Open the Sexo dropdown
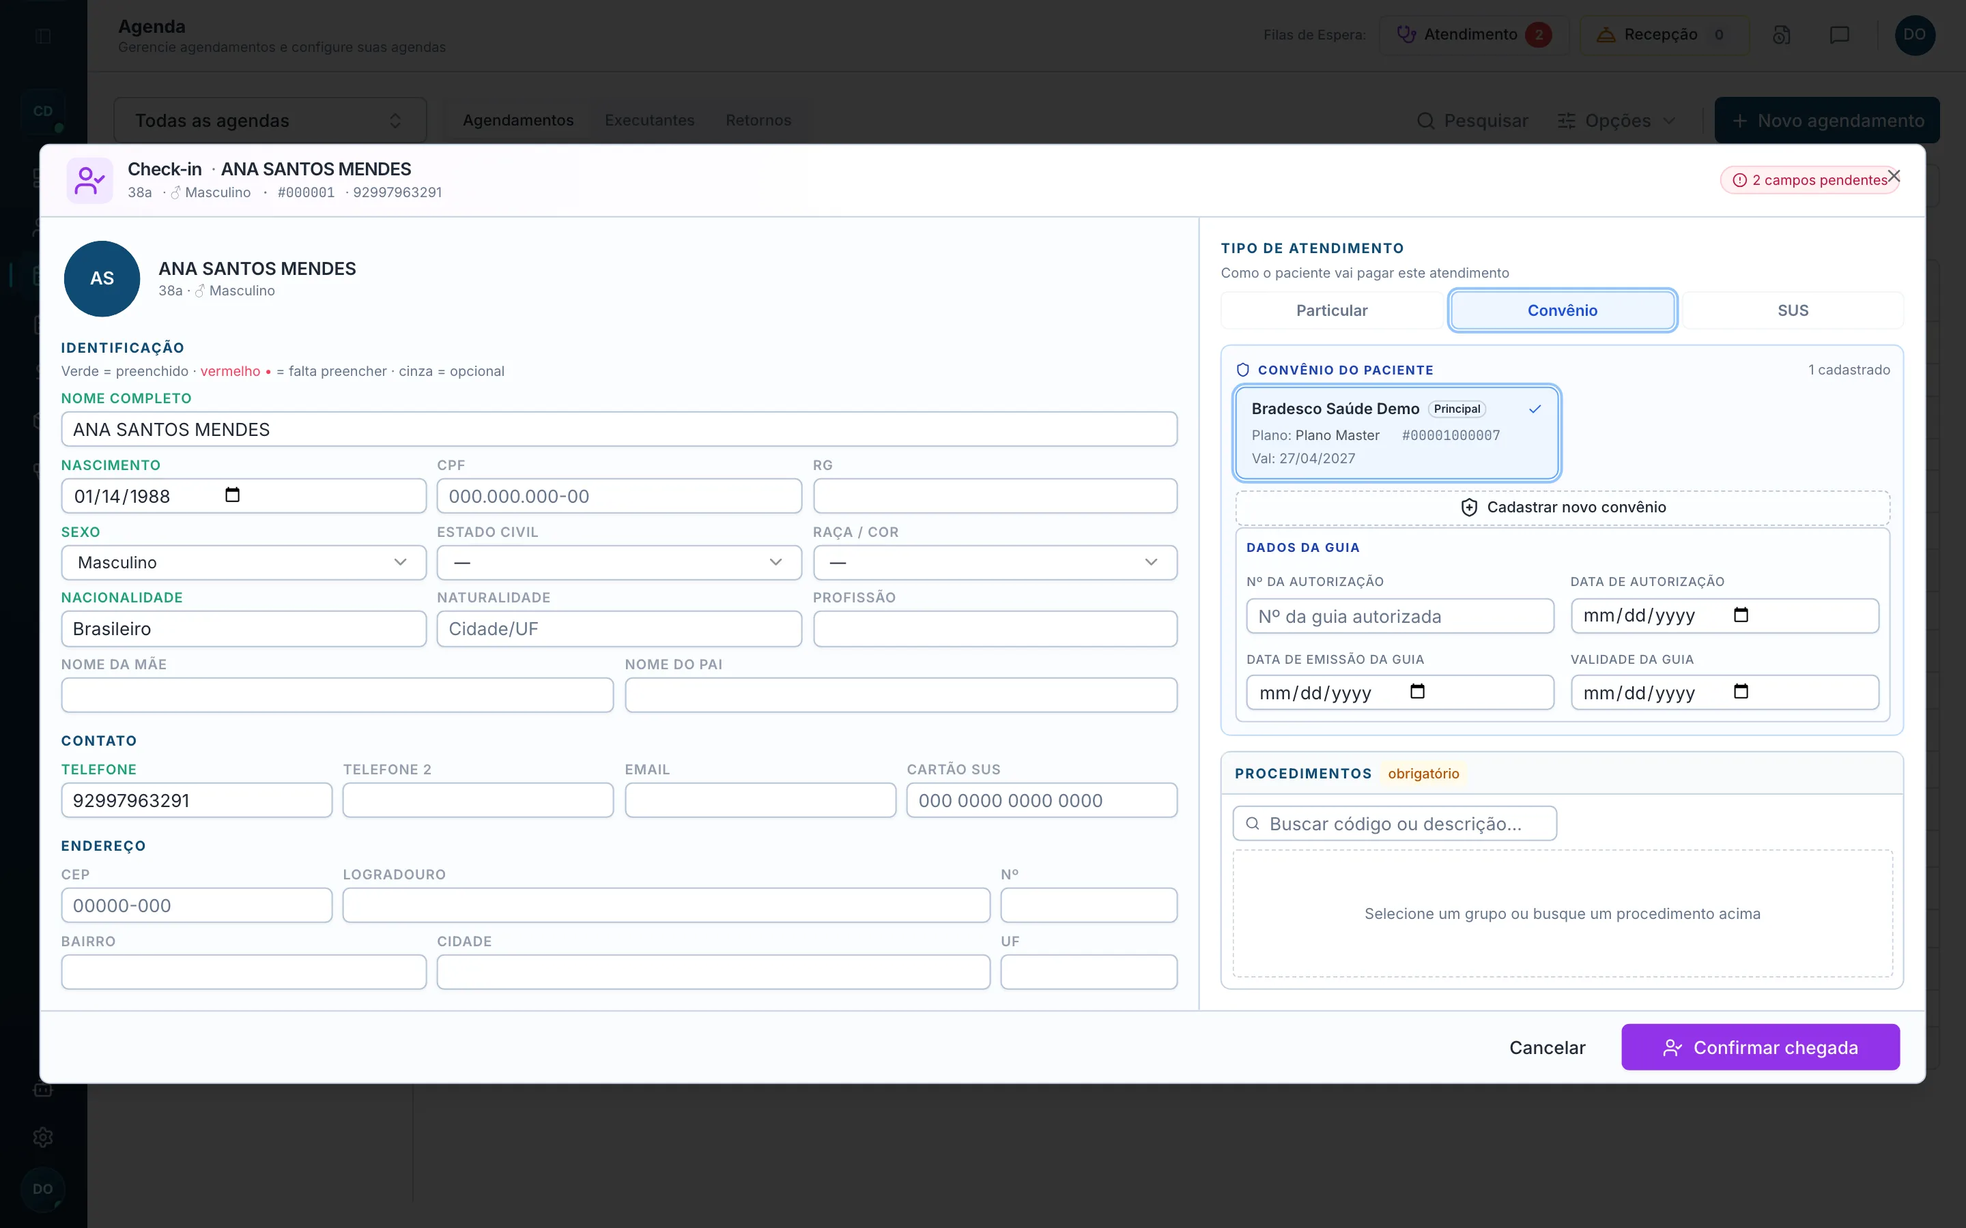 pos(244,562)
